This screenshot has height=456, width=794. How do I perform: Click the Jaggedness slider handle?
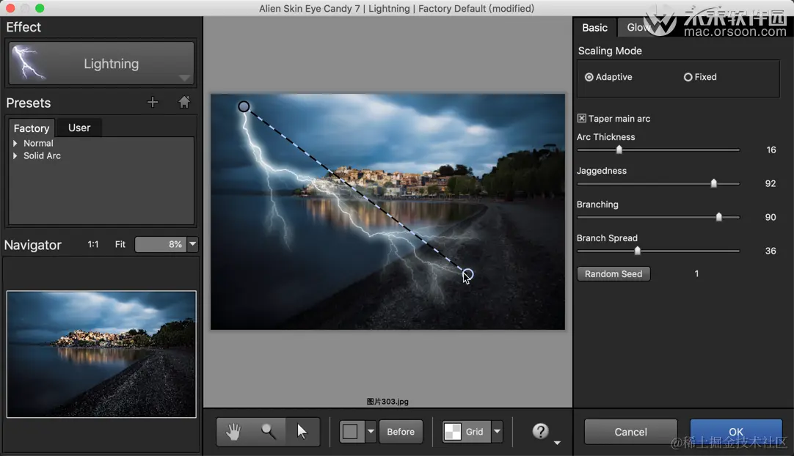[x=713, y=183]
